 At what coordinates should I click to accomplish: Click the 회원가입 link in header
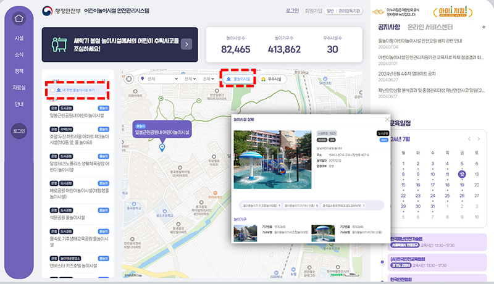coord(315,10)
